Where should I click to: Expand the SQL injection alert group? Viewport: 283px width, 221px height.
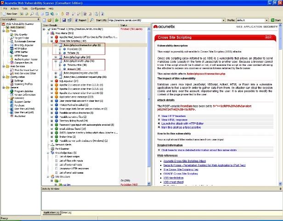52,81
